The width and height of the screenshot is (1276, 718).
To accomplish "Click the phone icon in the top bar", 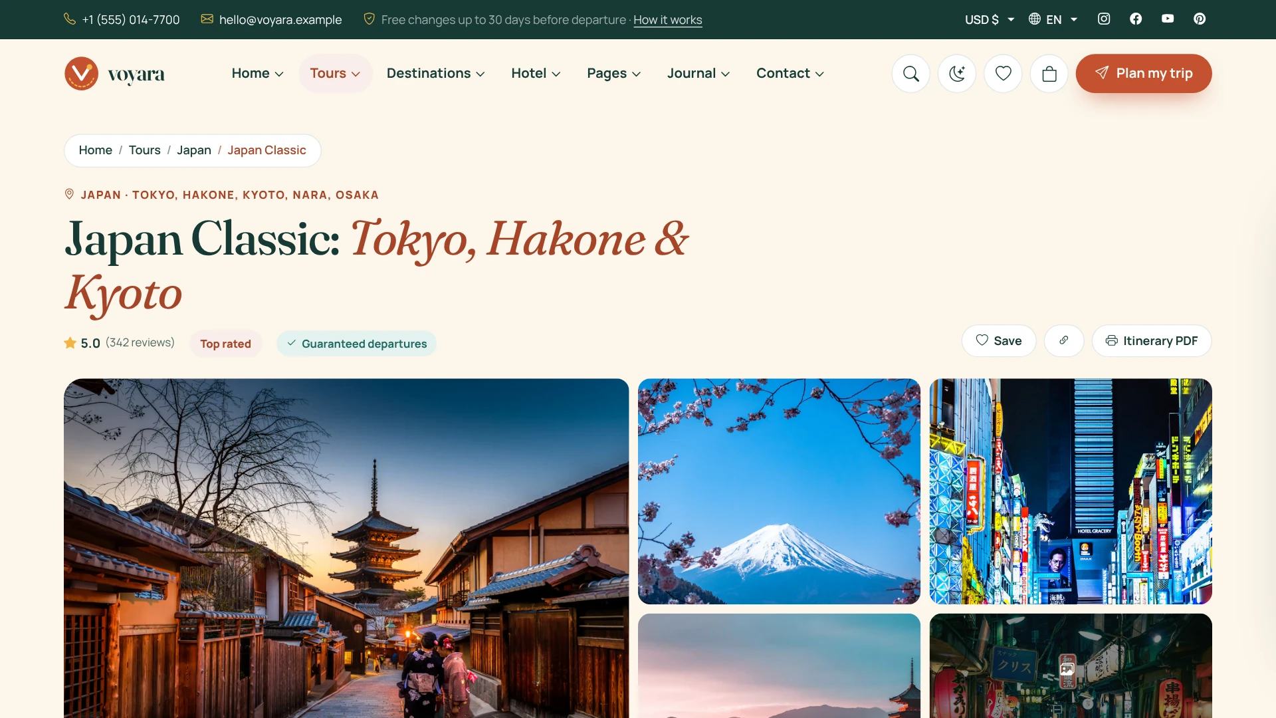I will pyautogui.click(x=70, y=19).
